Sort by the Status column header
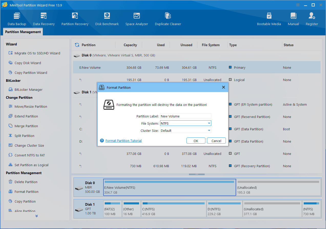 288,45
